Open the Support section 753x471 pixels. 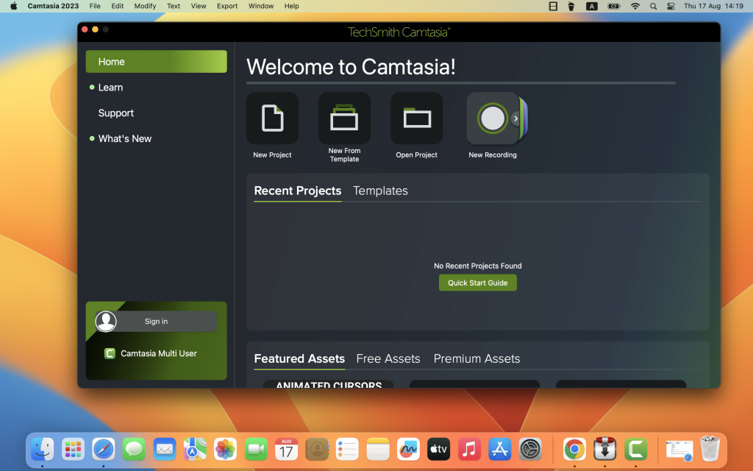tap(115, 113)
